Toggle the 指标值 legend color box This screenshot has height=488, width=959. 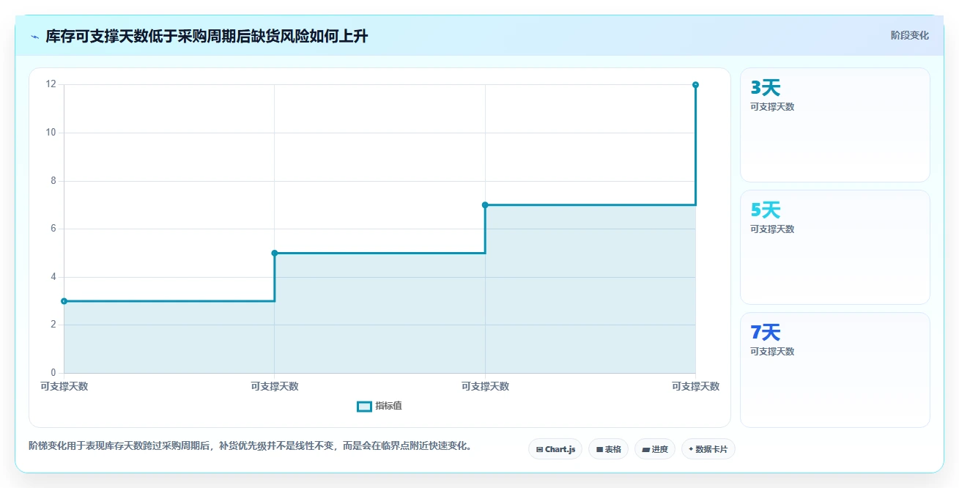point(364,407)
